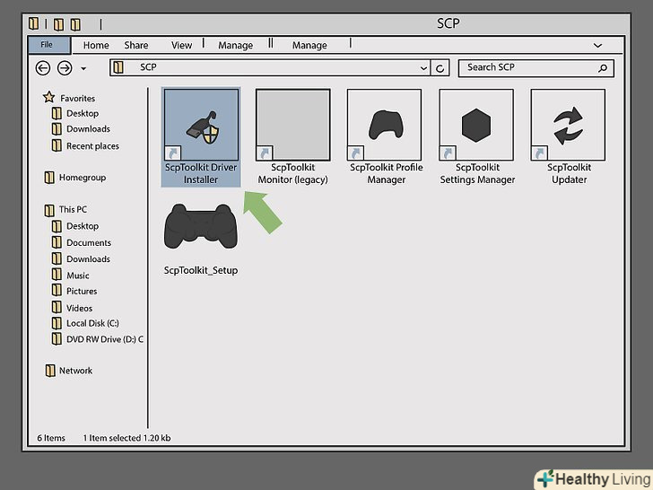Click the Forward navigation arrow
653x490 pixels.
coord(65,68)
